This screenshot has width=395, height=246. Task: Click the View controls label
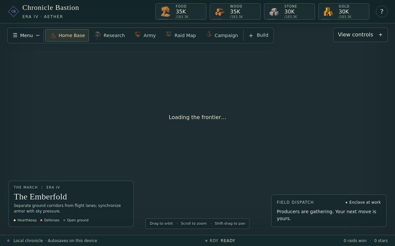[355, 35]
